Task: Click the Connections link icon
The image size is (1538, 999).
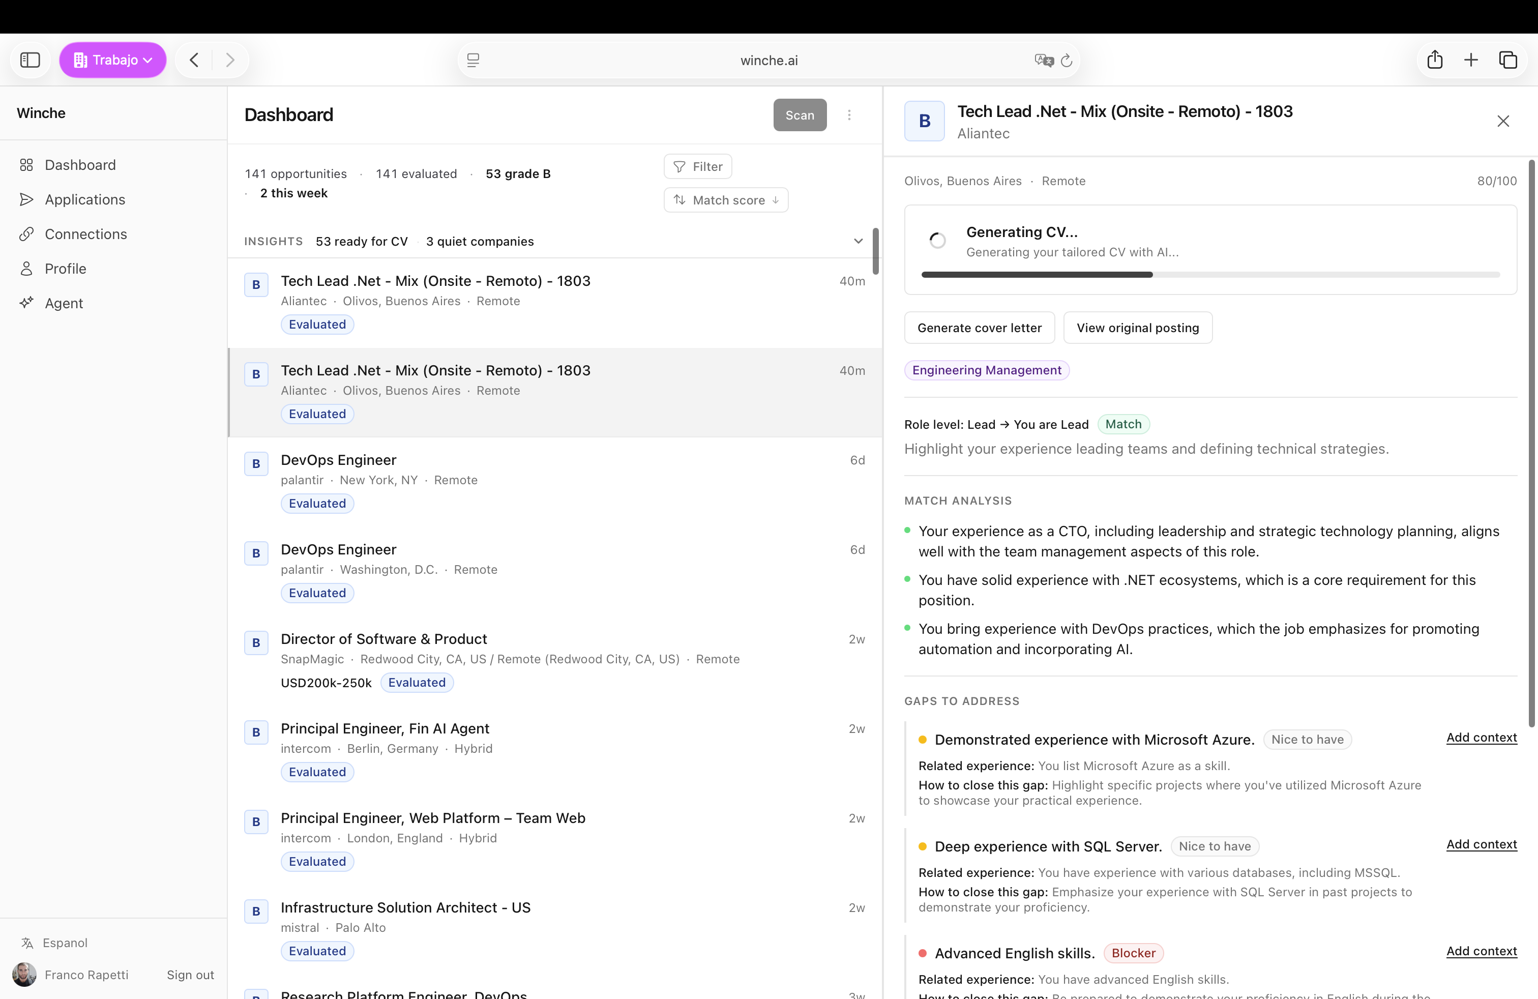Action: 26,234
